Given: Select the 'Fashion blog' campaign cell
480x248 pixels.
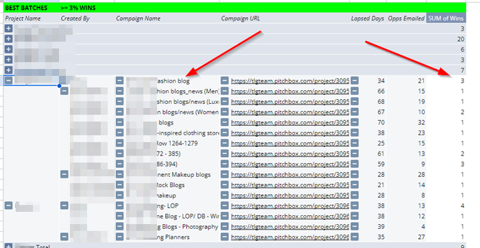Looking at the screenshot, I should click(x=173, y=81).
